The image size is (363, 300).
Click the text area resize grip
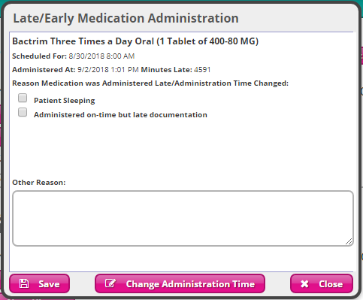click(349, 241)
